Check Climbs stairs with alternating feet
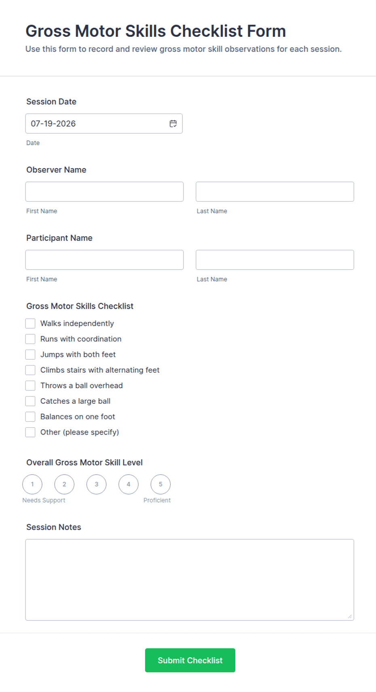The height and width of the screenshot is (692, 376). 30,370
